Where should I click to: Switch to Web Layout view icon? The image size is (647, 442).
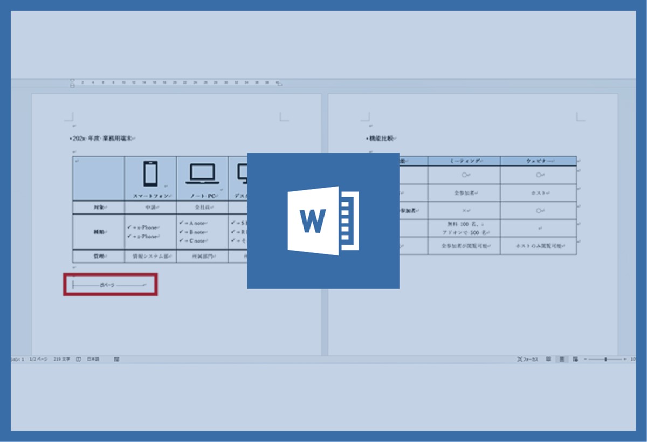point(575,359)
